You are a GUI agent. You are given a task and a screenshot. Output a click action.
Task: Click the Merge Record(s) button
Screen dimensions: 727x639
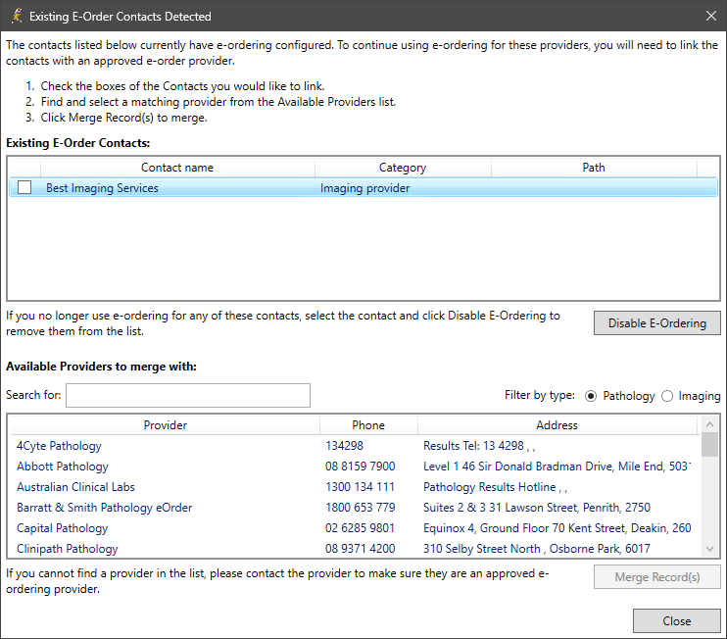point(657,577)
